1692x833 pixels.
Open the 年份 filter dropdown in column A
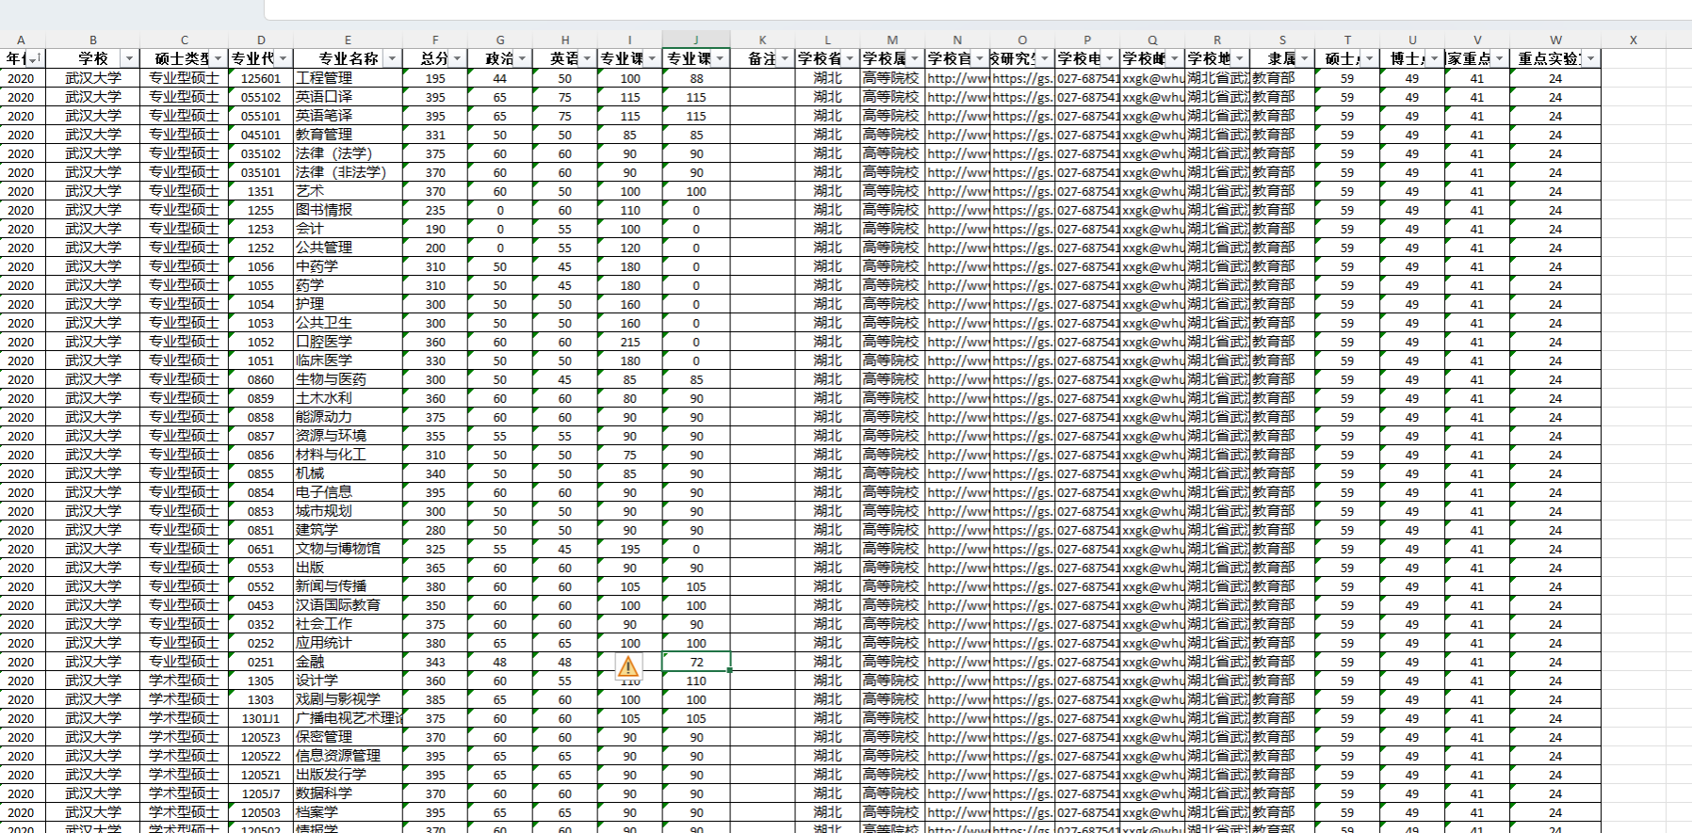(x=36, y=58)
